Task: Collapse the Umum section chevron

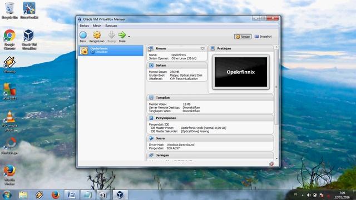Action: [x=202, y=48]
